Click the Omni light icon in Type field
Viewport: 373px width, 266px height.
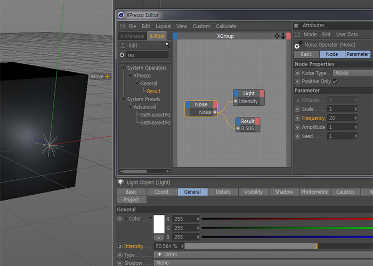(x=160, y=255)
